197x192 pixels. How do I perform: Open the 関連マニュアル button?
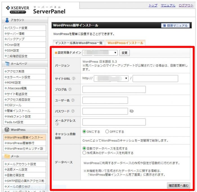pos(175,26)
